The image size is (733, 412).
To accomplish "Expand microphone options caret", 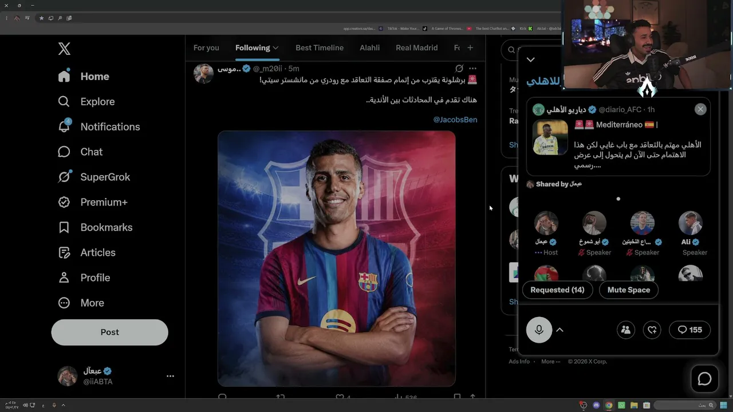I will (x=560, y=330).
